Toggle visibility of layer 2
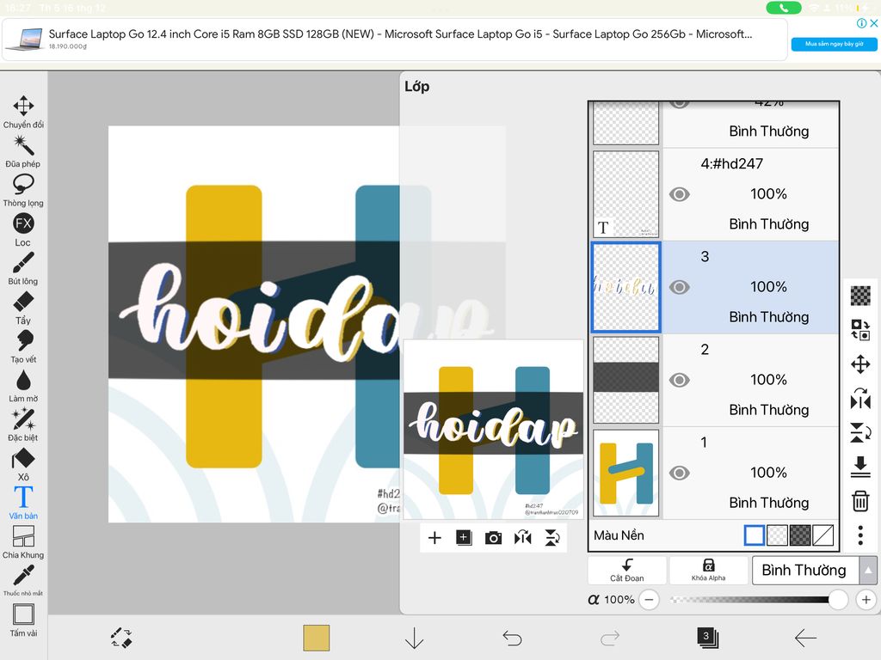Screen dimensions: 881x660 [680, 380]
